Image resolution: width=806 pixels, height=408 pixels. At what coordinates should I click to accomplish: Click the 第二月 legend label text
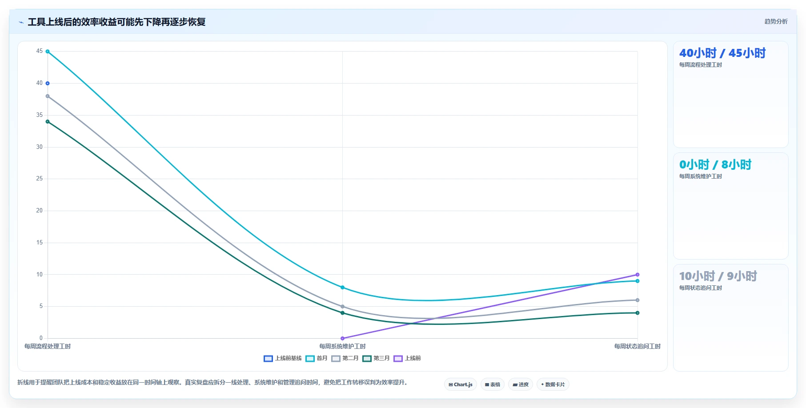coord(350,358)
